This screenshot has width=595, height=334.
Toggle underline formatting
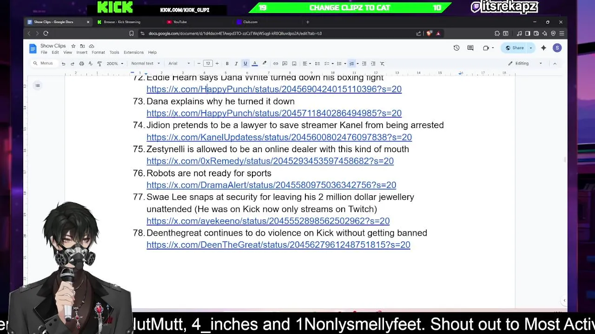[x=245, y=64]
